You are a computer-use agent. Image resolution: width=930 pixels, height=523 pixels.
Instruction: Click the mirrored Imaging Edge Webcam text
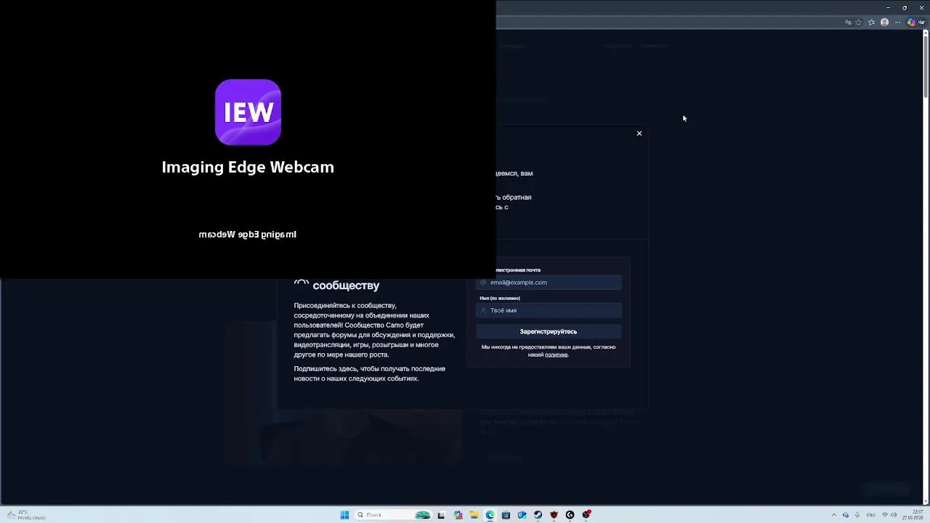pyautogui.click(x=248, y=235)
